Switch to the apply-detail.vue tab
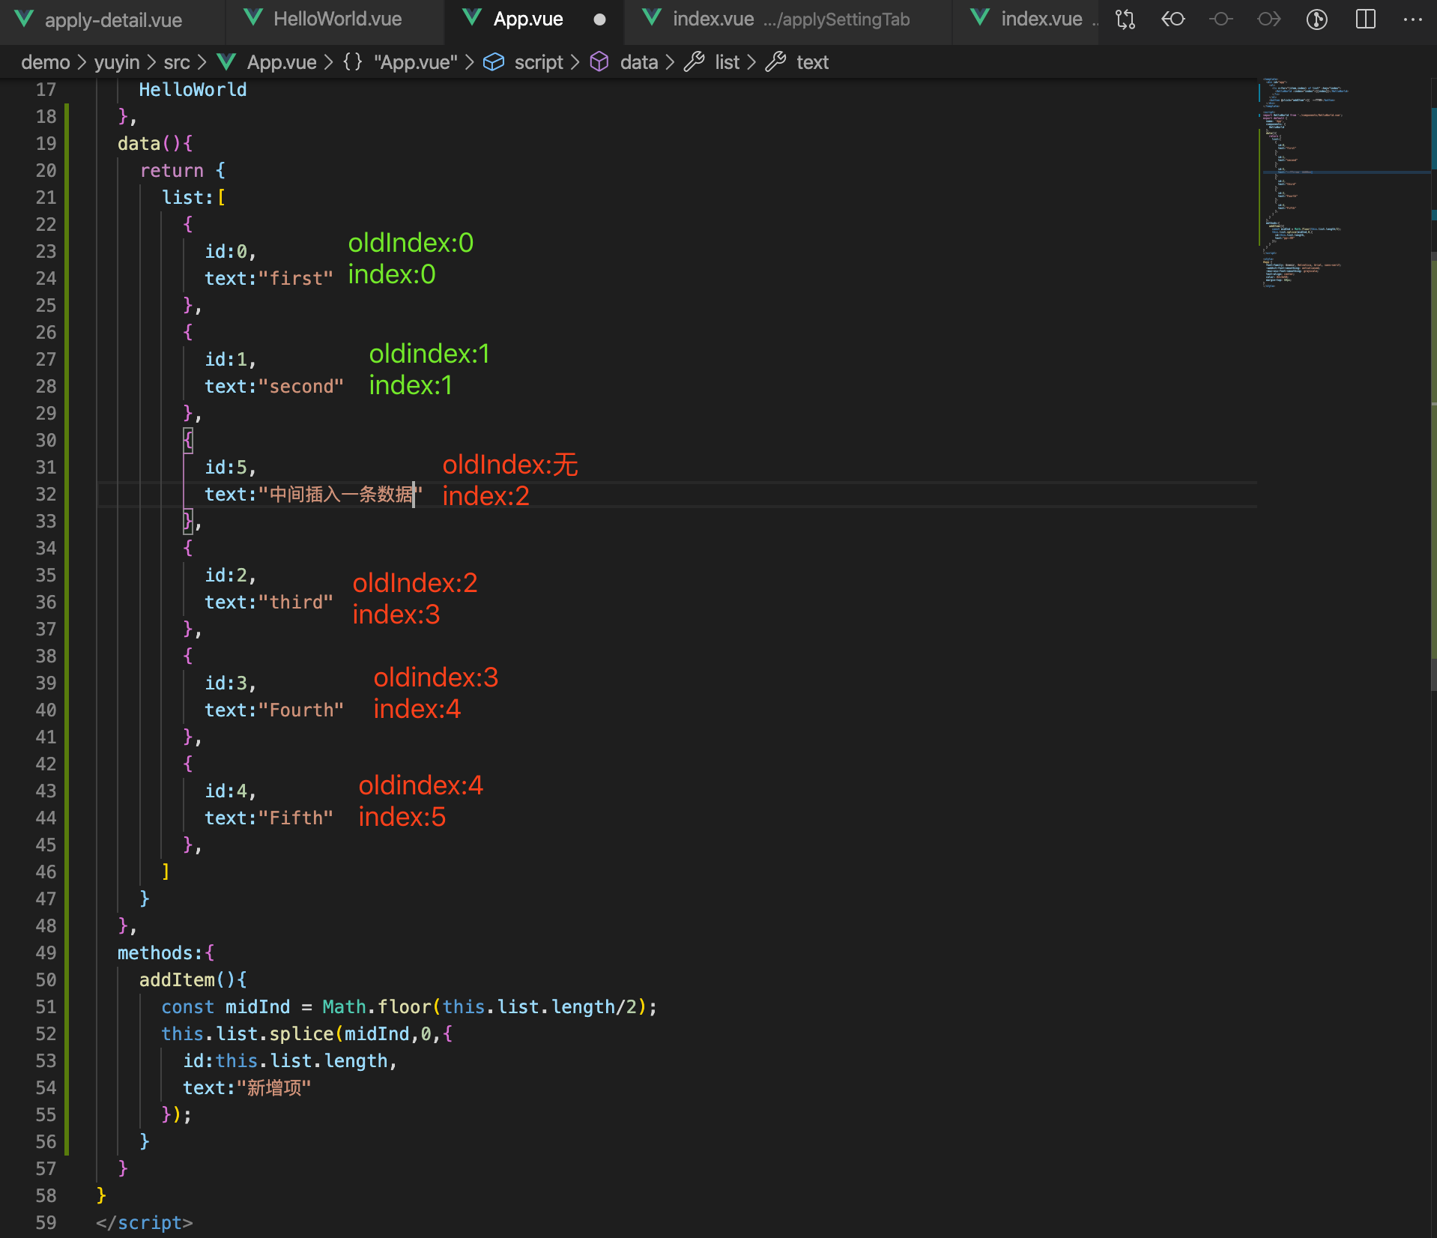This screenshot has width=1437, height=1238. click(x=112, y=19)
